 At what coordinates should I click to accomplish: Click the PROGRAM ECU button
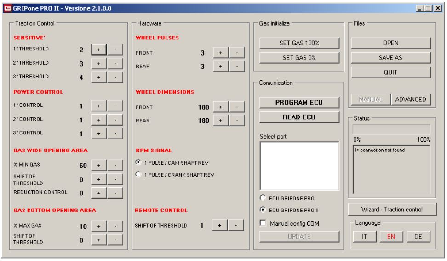click(299, 102)
